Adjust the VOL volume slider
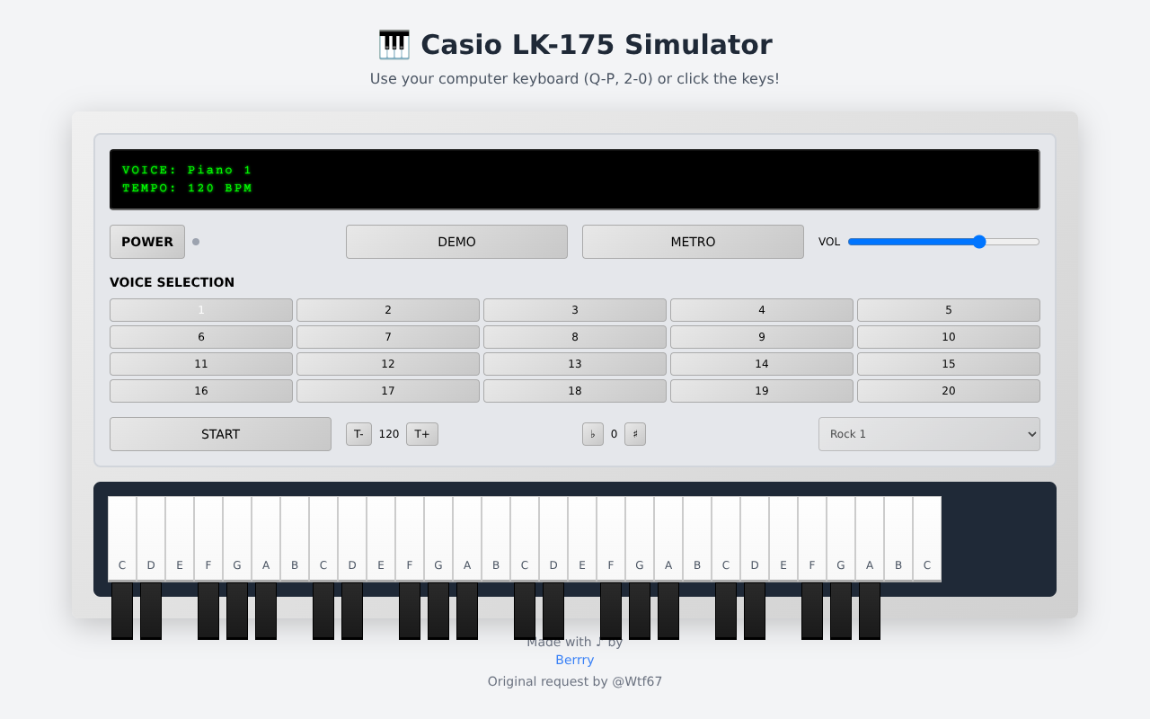 tap(978, 241)
